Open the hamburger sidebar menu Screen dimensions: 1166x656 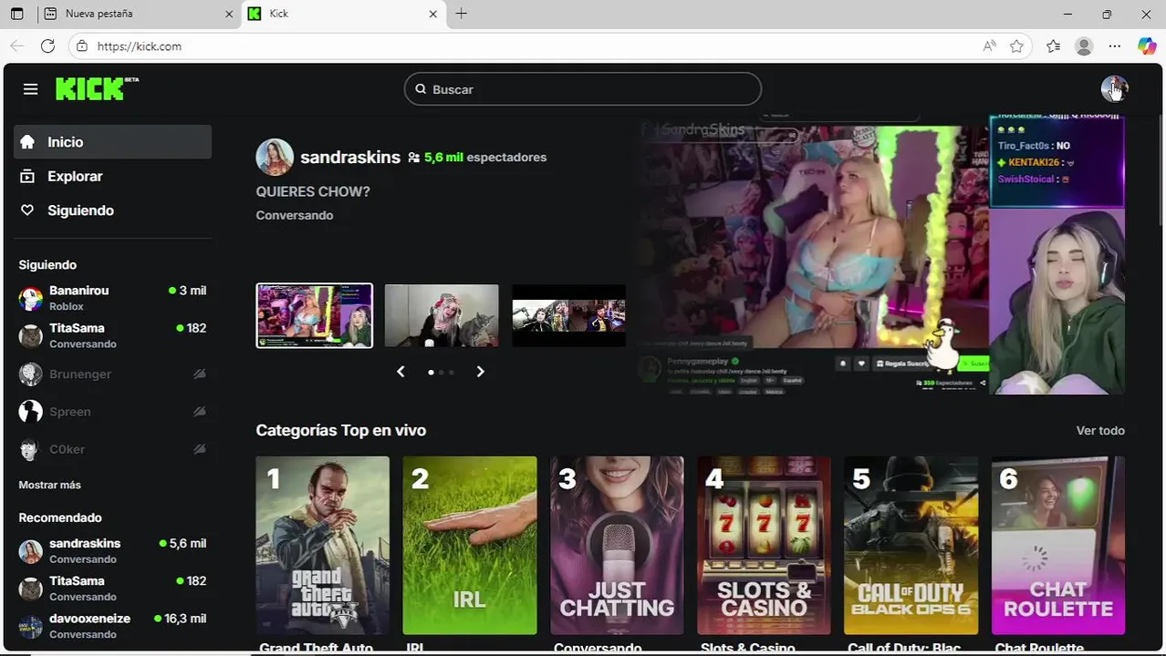pos(31,89)
